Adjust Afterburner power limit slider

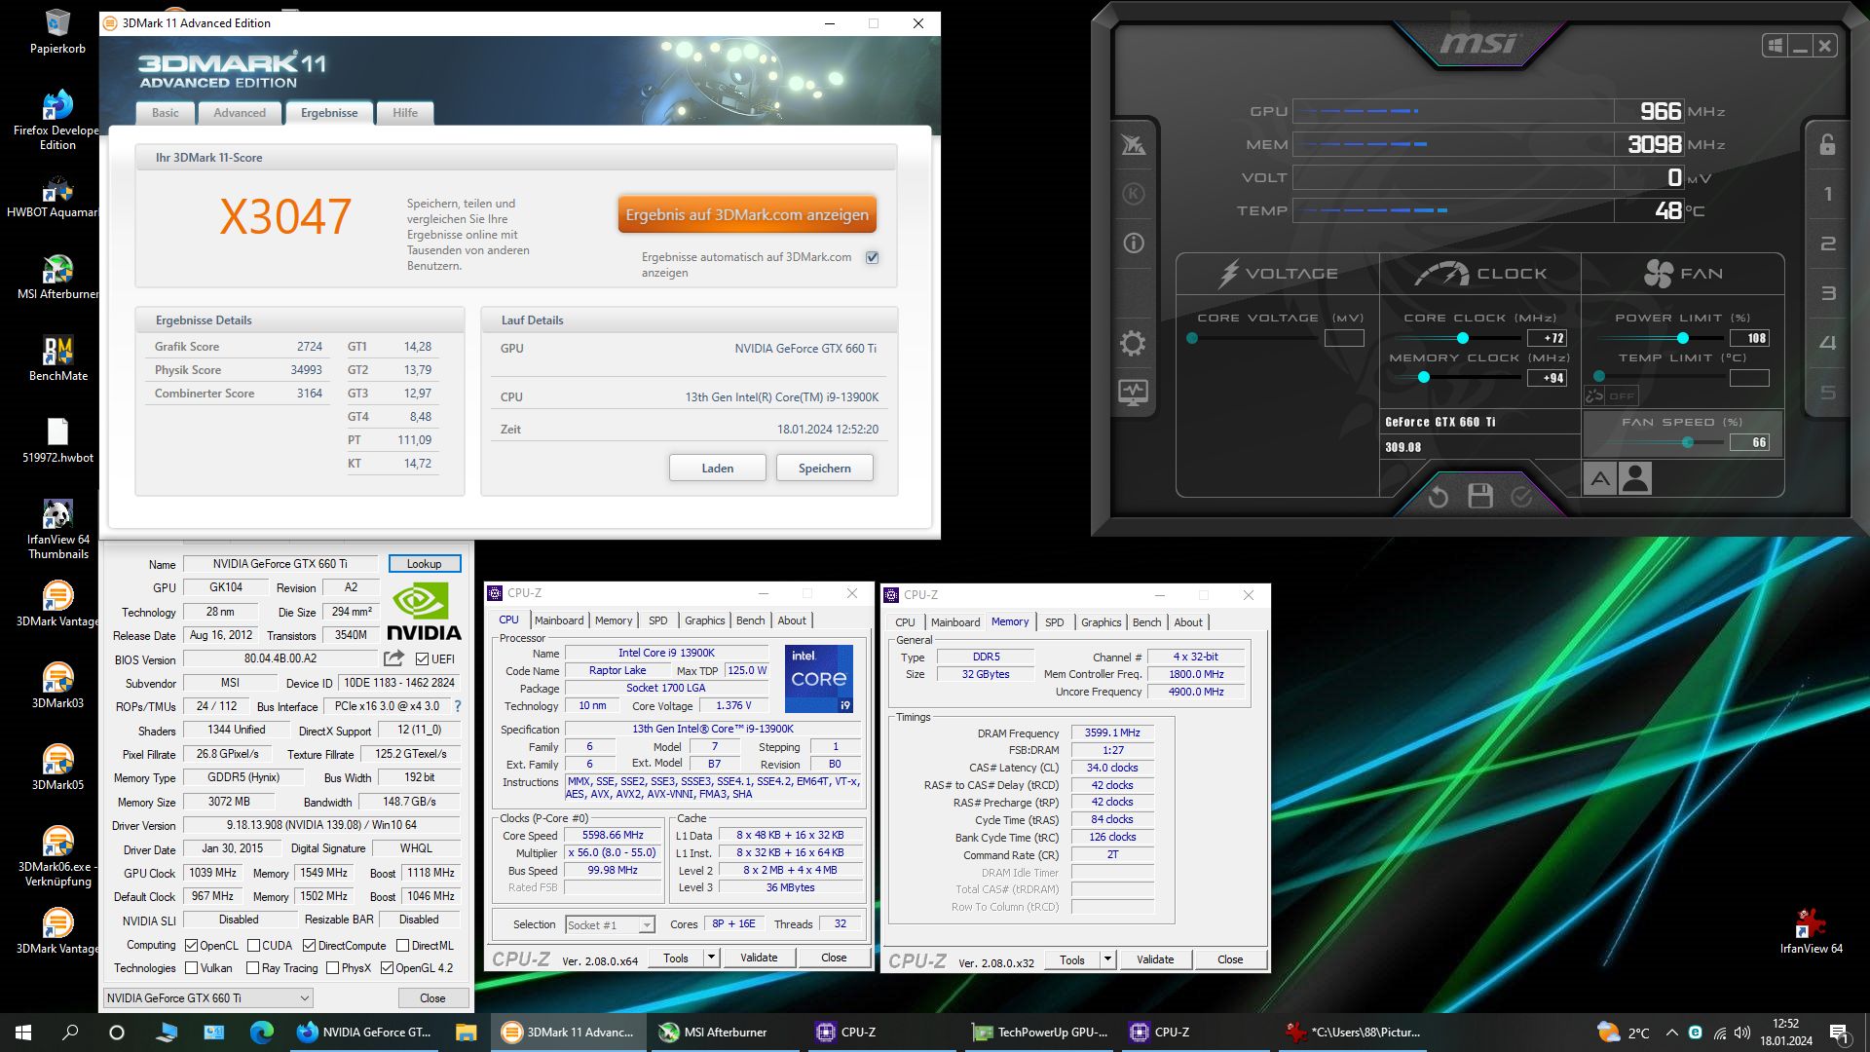point(1682,338)
